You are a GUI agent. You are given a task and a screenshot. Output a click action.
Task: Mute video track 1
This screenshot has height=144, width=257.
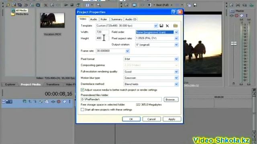65,102
